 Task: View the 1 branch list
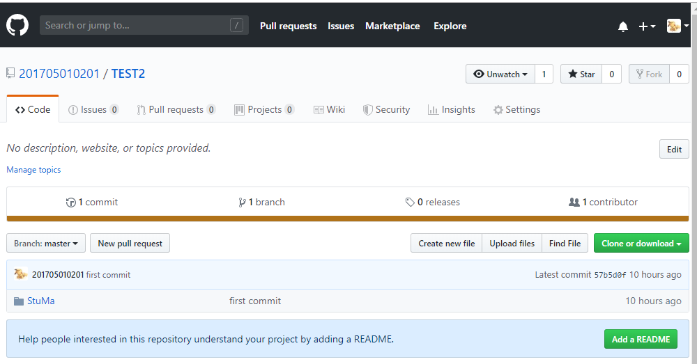[262, 203]
